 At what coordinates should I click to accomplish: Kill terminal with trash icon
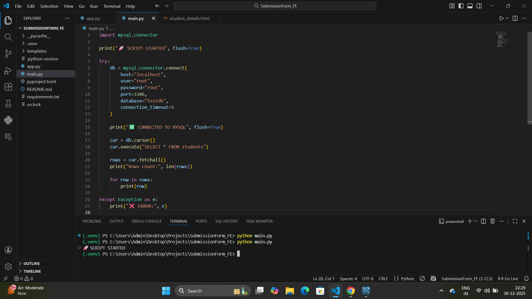(492, 221)
